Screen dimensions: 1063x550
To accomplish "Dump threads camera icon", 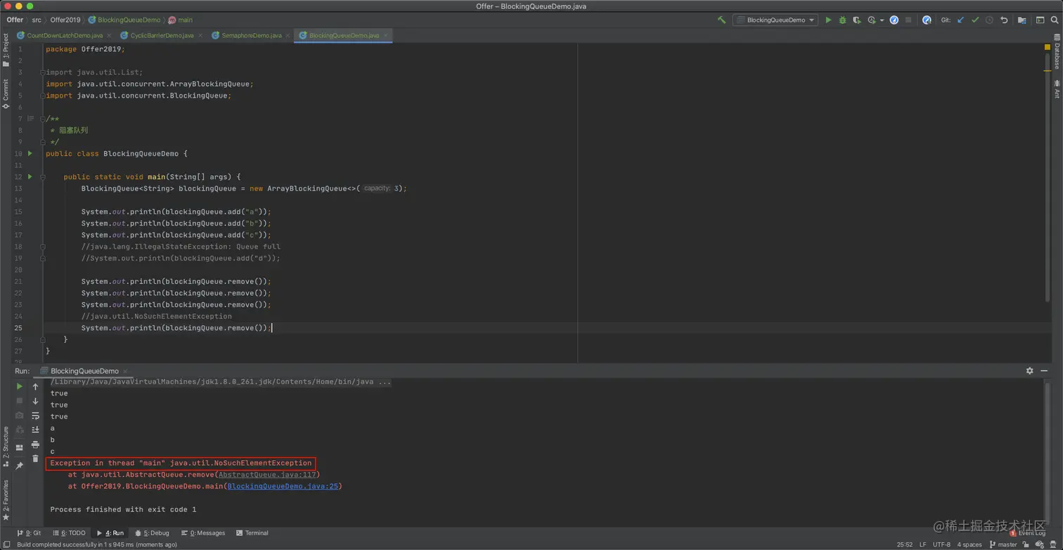I will coord(19,416).
